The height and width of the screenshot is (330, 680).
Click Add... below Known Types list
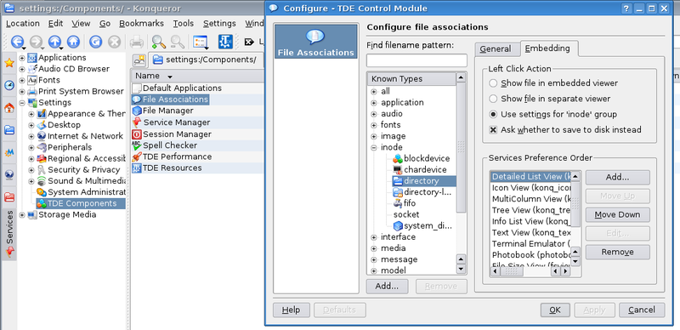point(387,286)
